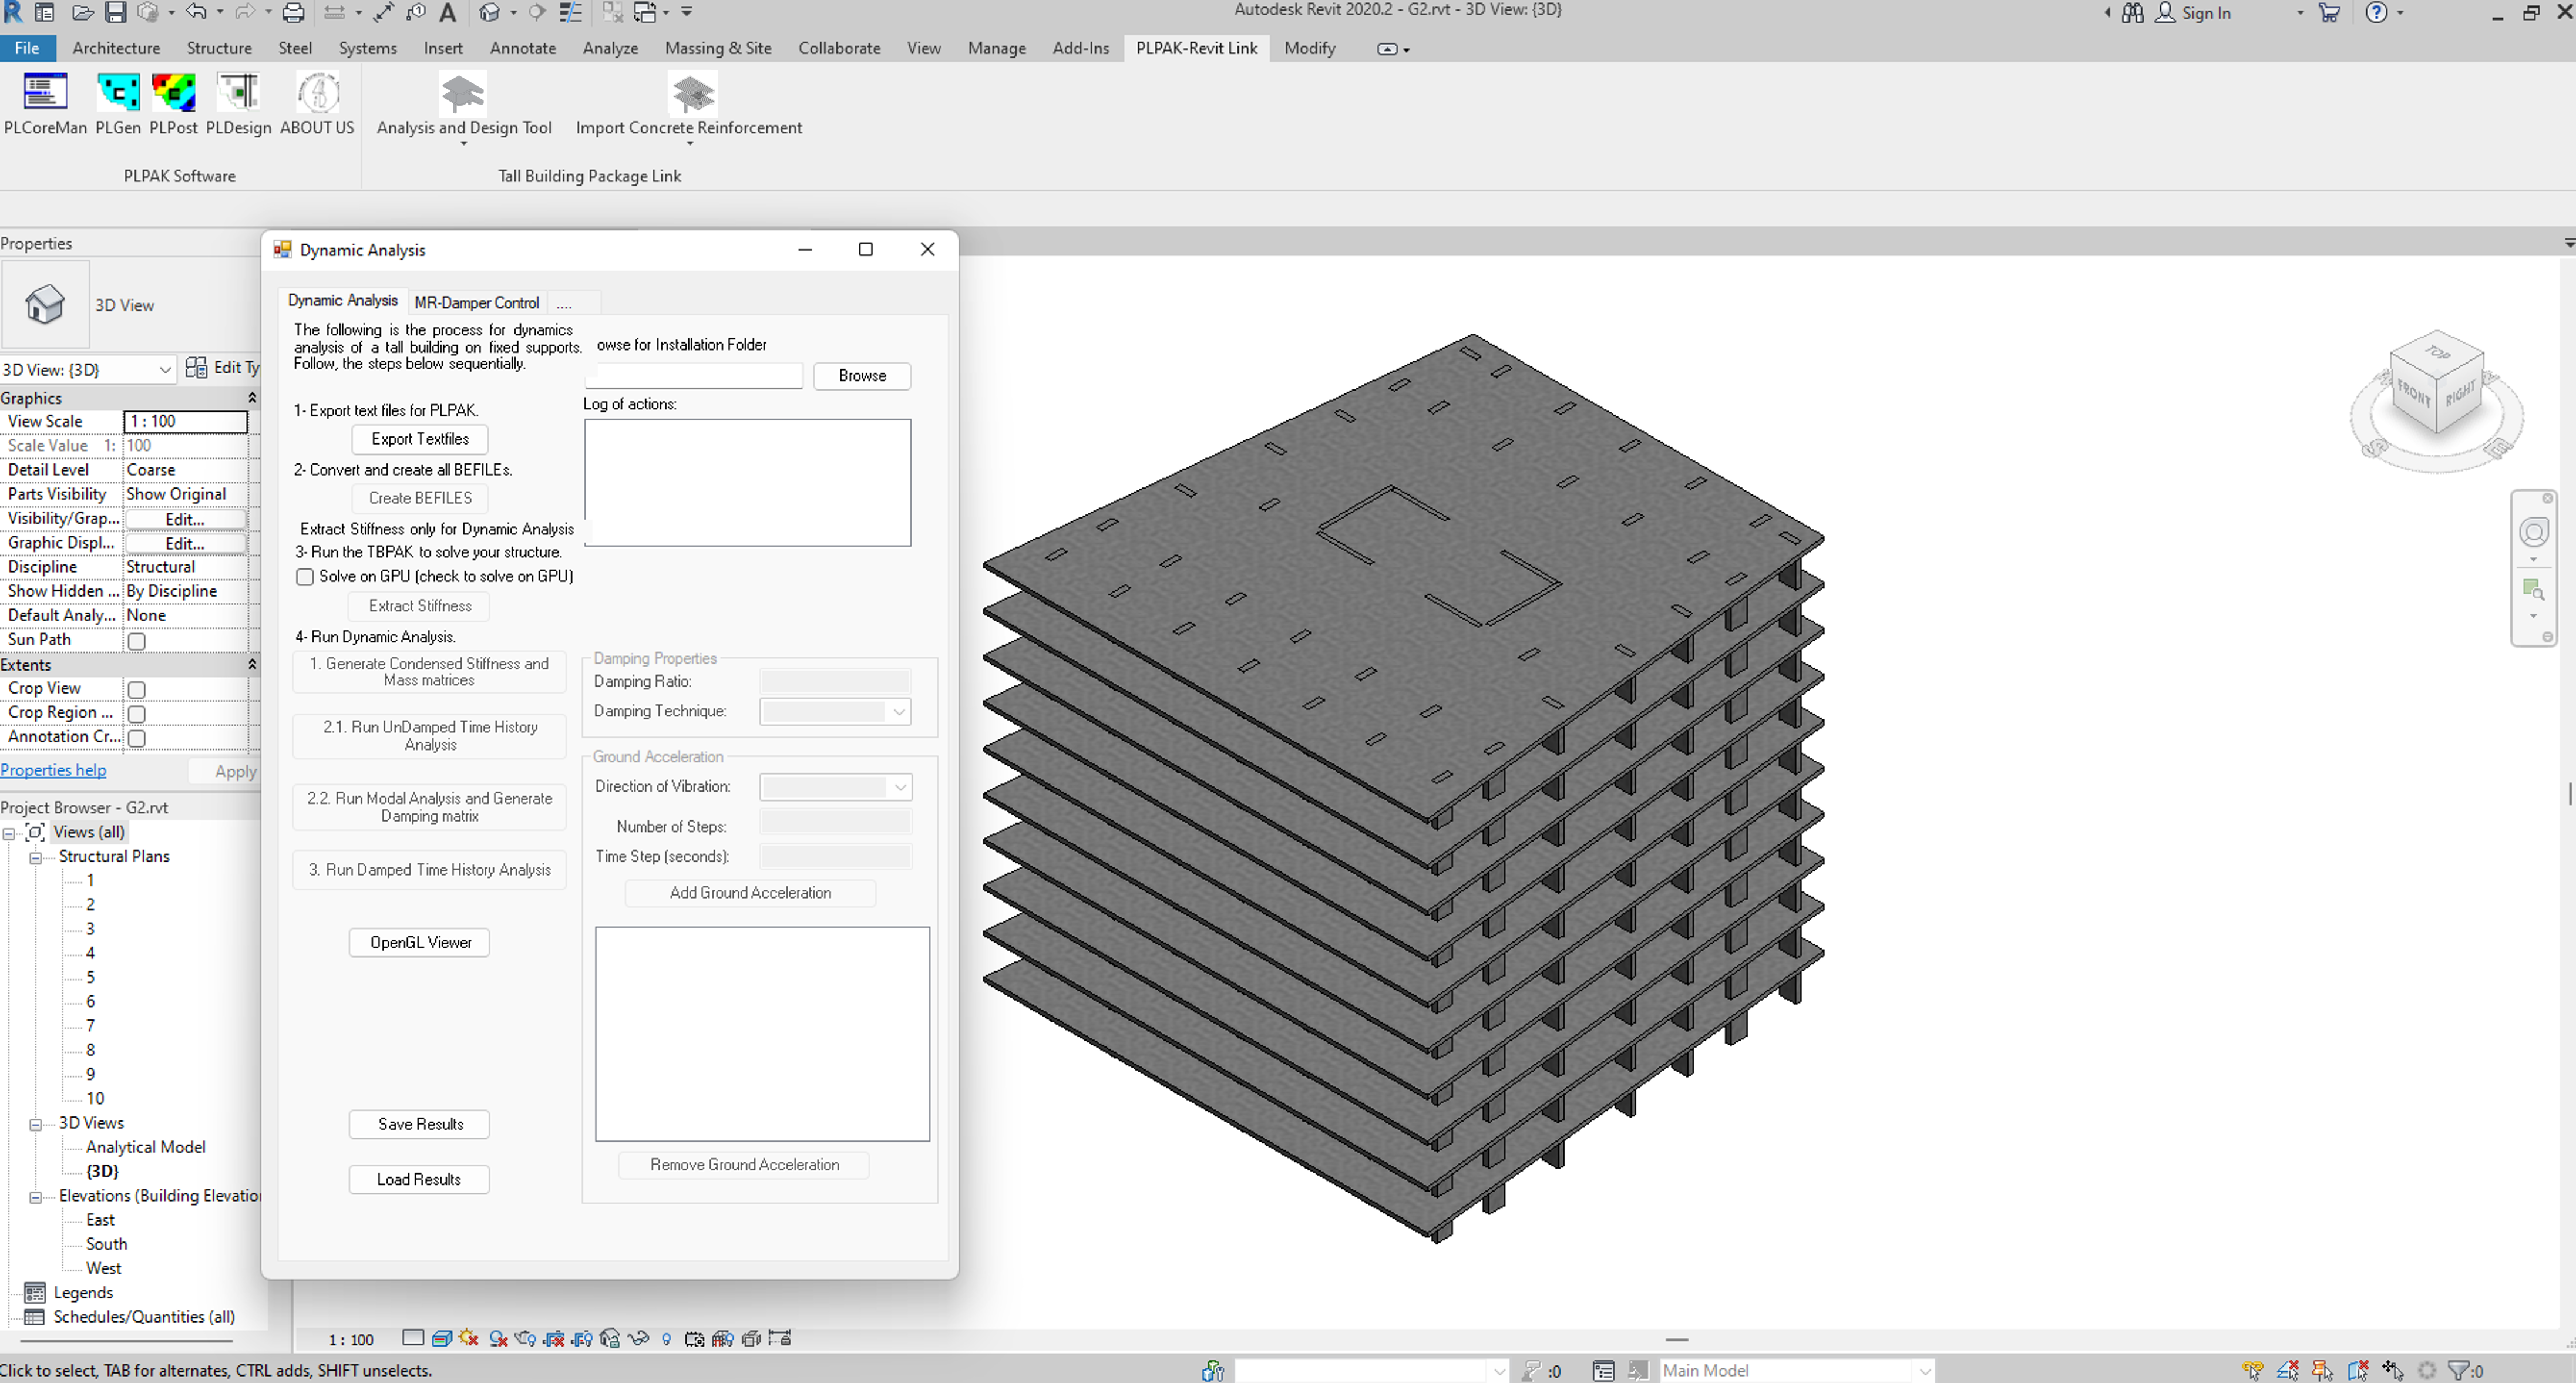
Task: Toggle the Thin Lines icon
Action: 571,13
